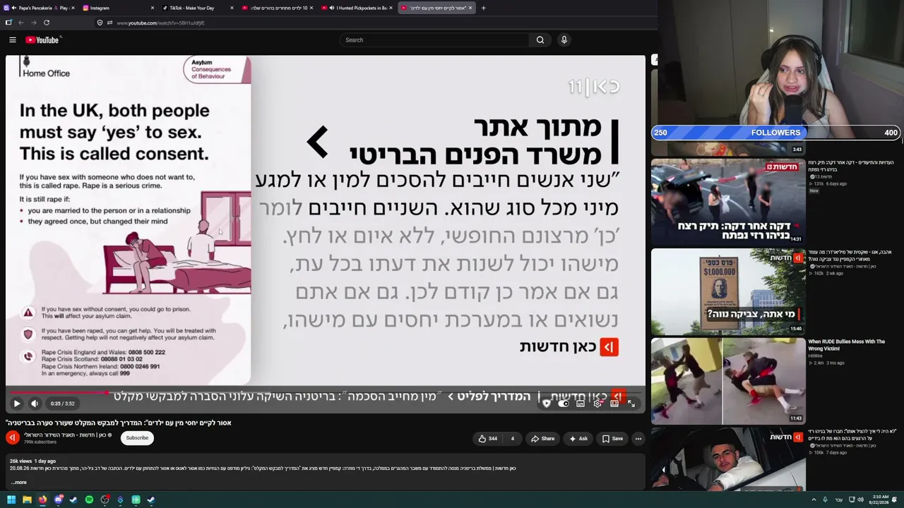The width and height of the screenshot is (904, 508).
Task: Open the $1,000,000 poster video thumbnail
Action: click(x=728, y=291)
